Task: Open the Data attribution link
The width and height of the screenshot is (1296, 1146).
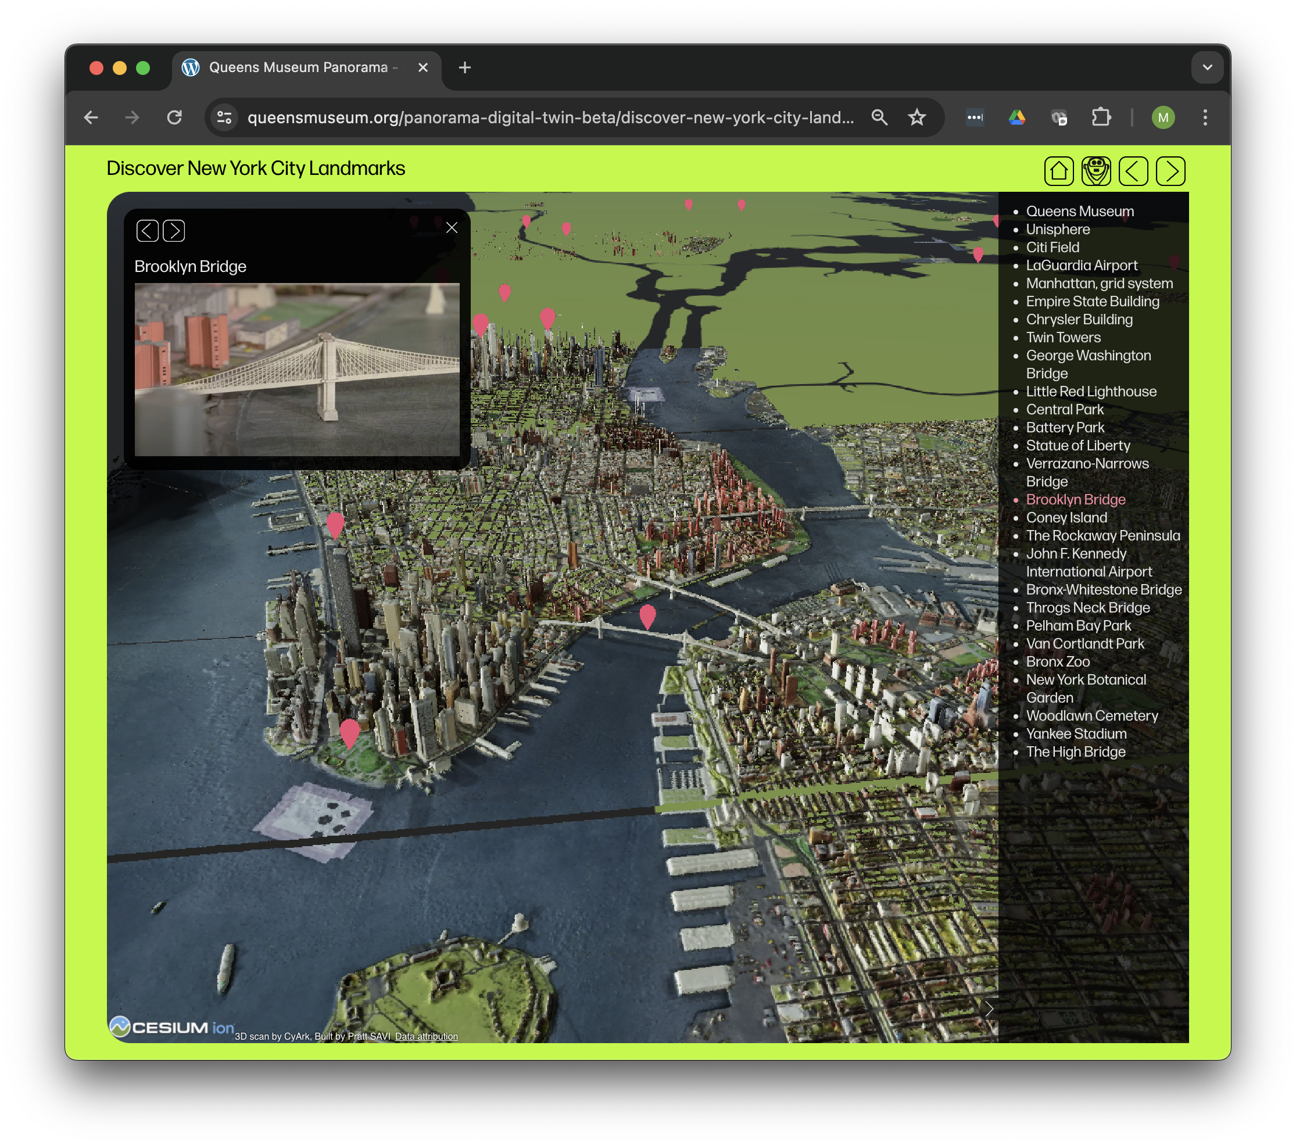Action: coord(426,1036)
